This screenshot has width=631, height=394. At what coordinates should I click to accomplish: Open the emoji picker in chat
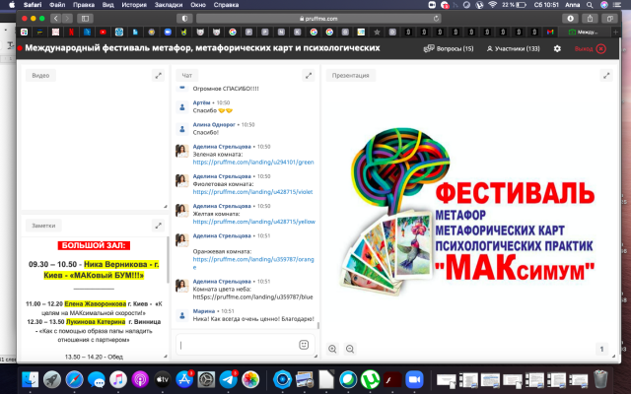[304, 345]
